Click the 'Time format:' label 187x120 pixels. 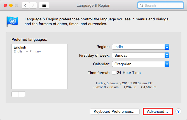99,73
